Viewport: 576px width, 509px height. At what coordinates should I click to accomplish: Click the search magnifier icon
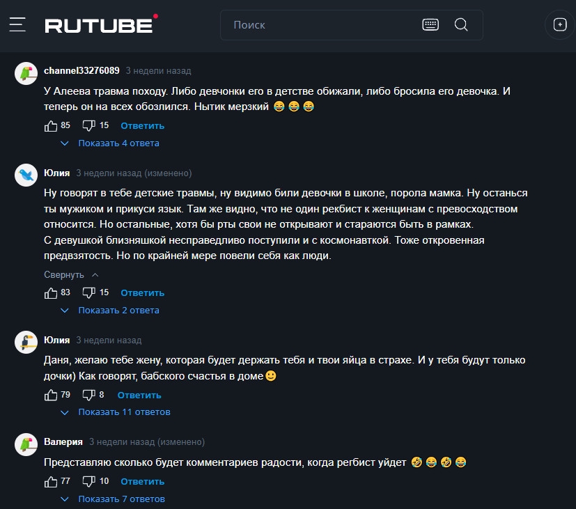(461, 24)
